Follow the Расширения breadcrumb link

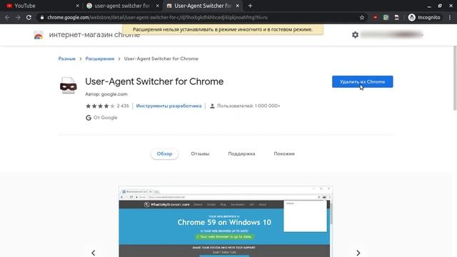point(100,59)
